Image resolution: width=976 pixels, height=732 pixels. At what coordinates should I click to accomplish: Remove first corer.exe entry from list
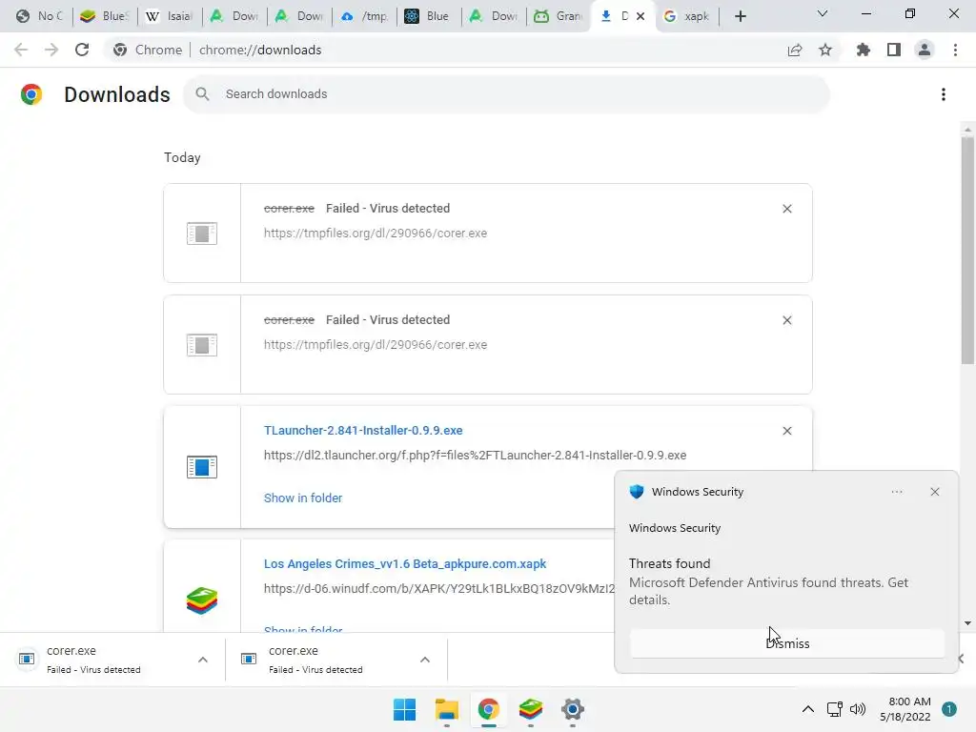786,209
